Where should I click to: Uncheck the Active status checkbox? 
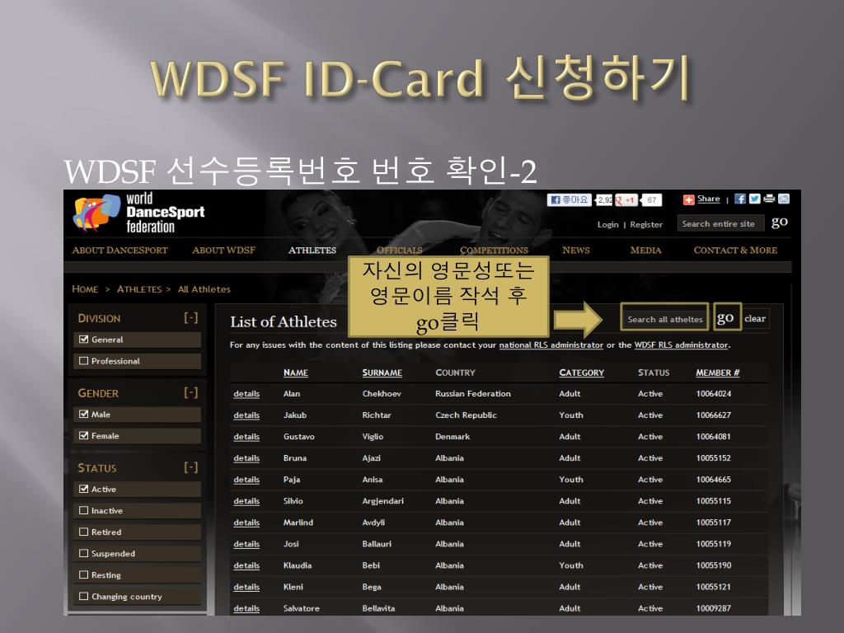pyautogui.click(x=83, y=489)
